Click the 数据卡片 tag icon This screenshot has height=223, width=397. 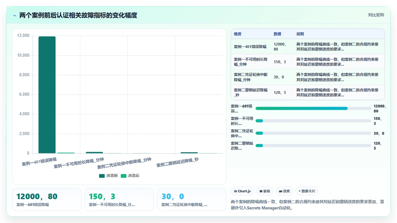(x=300, y=191)
